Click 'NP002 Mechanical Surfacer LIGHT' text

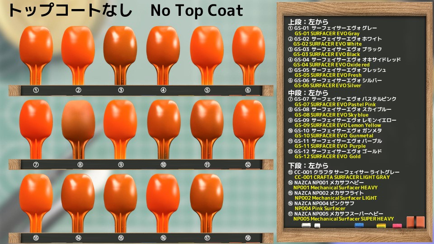pyautogui.click(x=336, y=198)
